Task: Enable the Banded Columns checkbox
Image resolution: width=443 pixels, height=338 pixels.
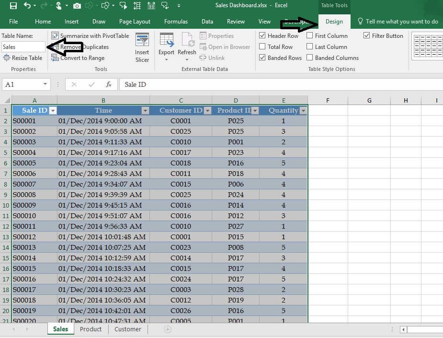Action: coord(310,58)
